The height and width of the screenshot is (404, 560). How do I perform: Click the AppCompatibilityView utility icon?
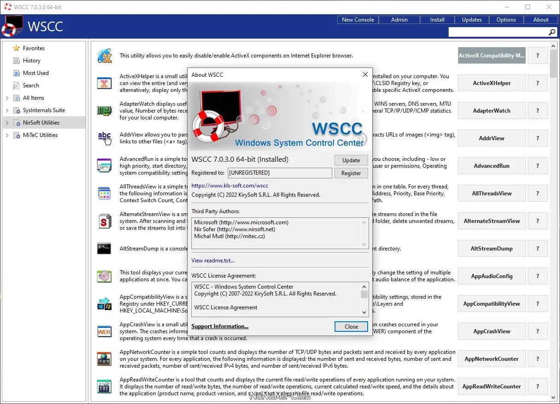pos(104,304)
